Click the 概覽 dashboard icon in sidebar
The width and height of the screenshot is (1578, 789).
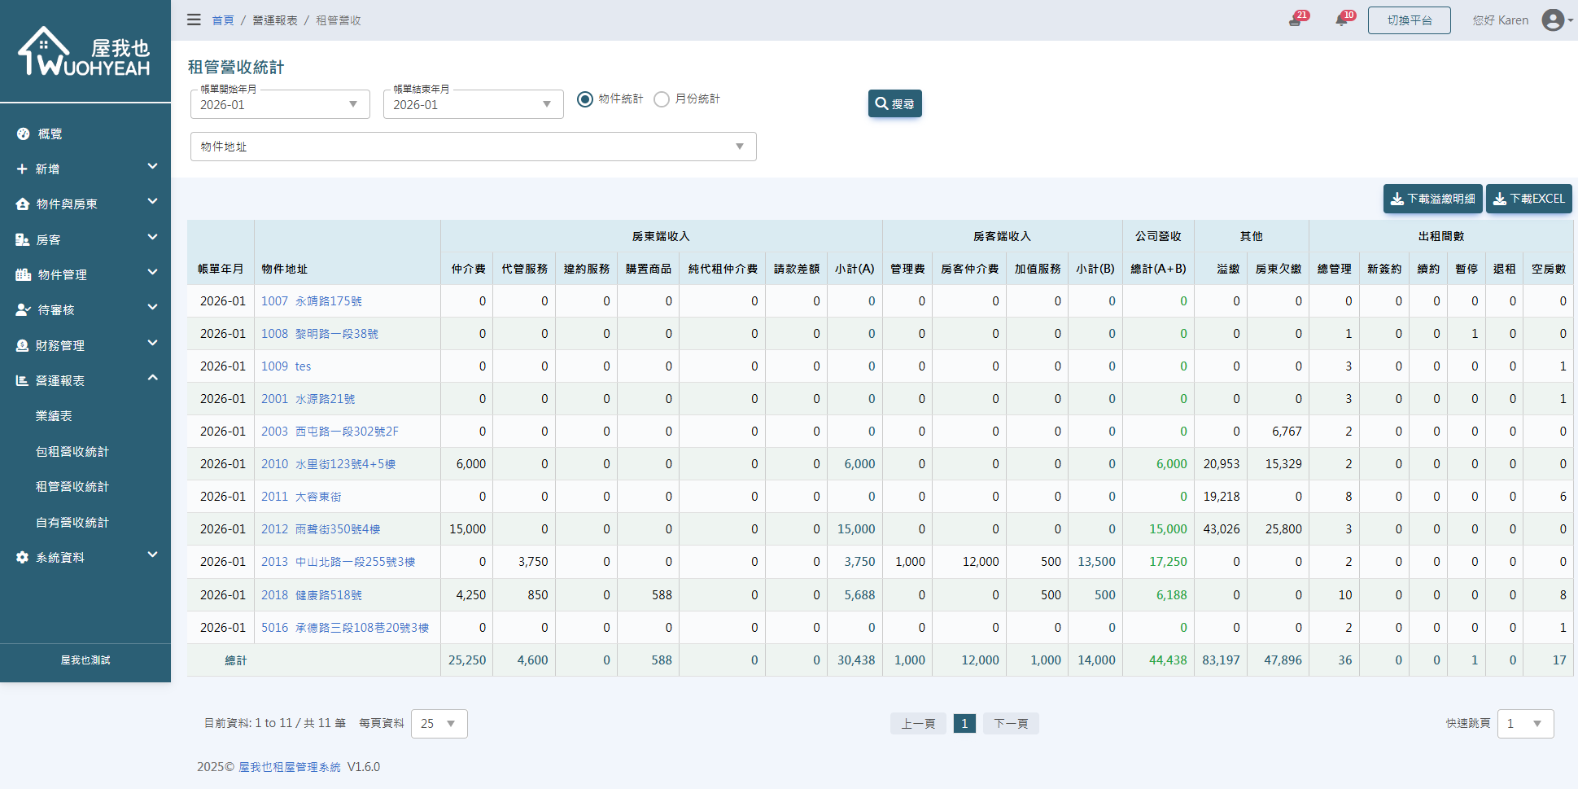pos(23,134)
